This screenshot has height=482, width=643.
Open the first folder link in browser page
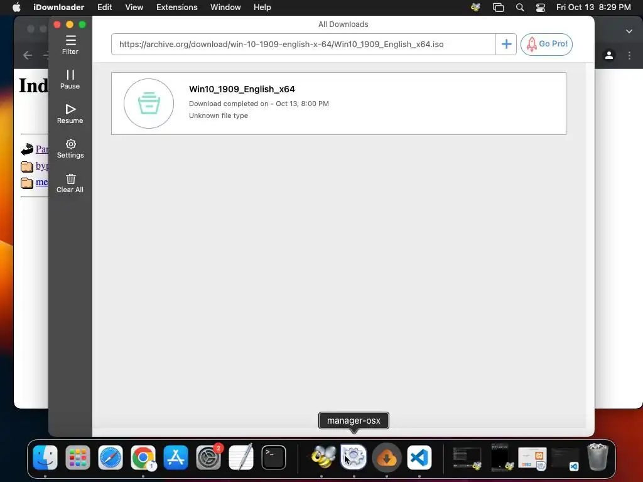pos(42,166)
